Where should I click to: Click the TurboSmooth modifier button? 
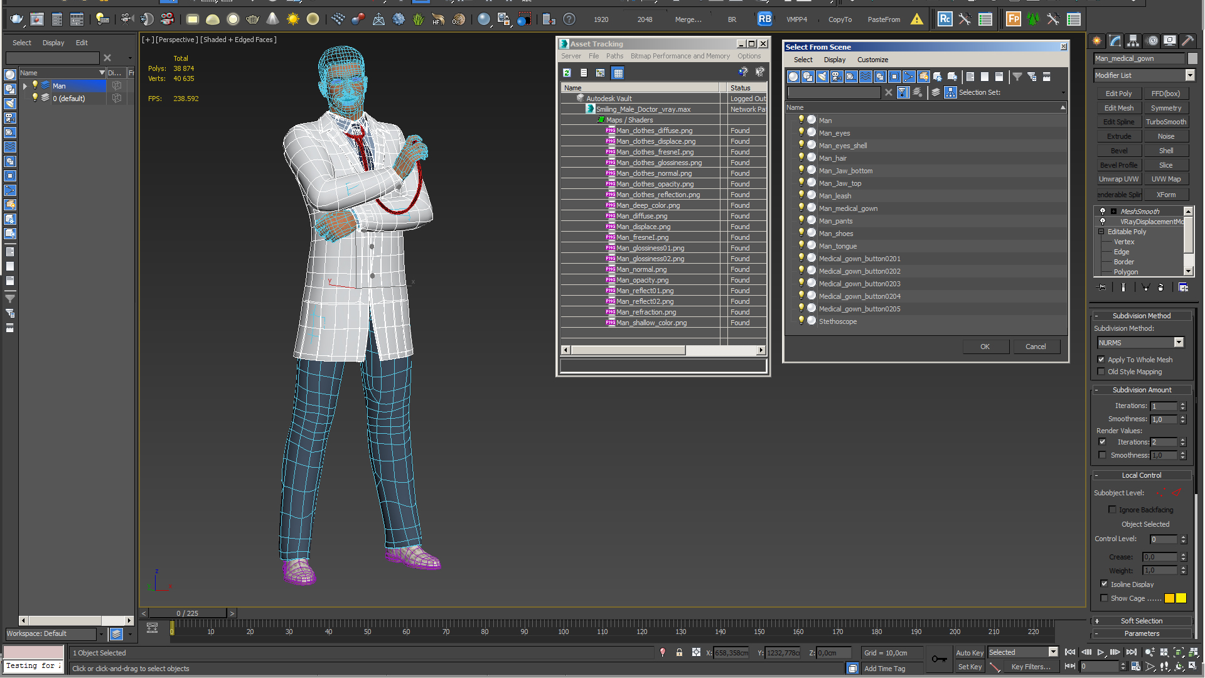(1165, 122)
